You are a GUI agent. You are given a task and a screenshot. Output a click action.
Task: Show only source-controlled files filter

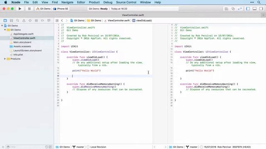point(50,147)
